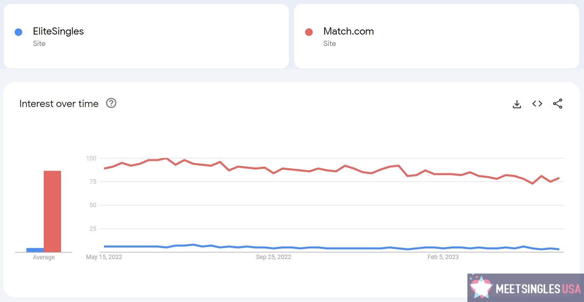
Task: Click the red Match.com average bar
Action: point(52,211)
